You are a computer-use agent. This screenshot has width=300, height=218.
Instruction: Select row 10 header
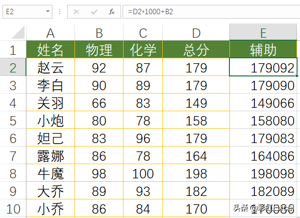click(13, 208)
